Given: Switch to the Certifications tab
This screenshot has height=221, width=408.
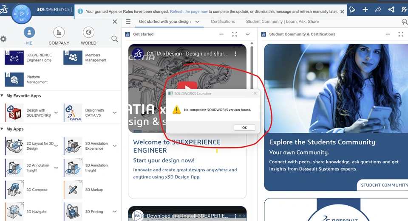Looking at the screenshot, I should [x=223, y=22].
